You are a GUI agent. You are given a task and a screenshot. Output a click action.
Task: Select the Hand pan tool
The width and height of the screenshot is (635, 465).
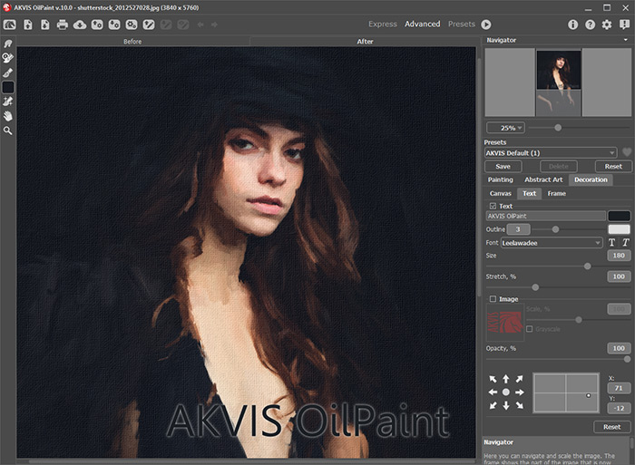(x=7, y=116)
